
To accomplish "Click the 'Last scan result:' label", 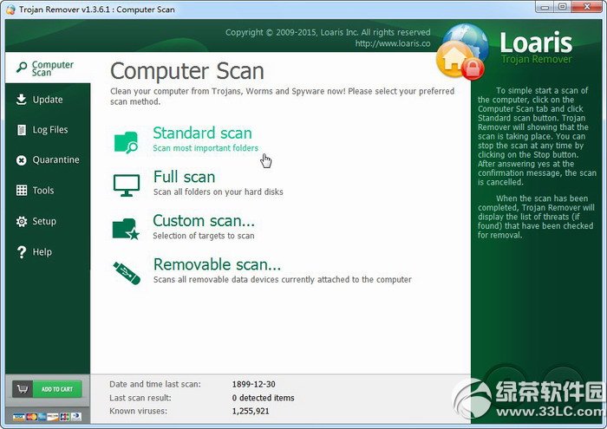I will [140, 398].
